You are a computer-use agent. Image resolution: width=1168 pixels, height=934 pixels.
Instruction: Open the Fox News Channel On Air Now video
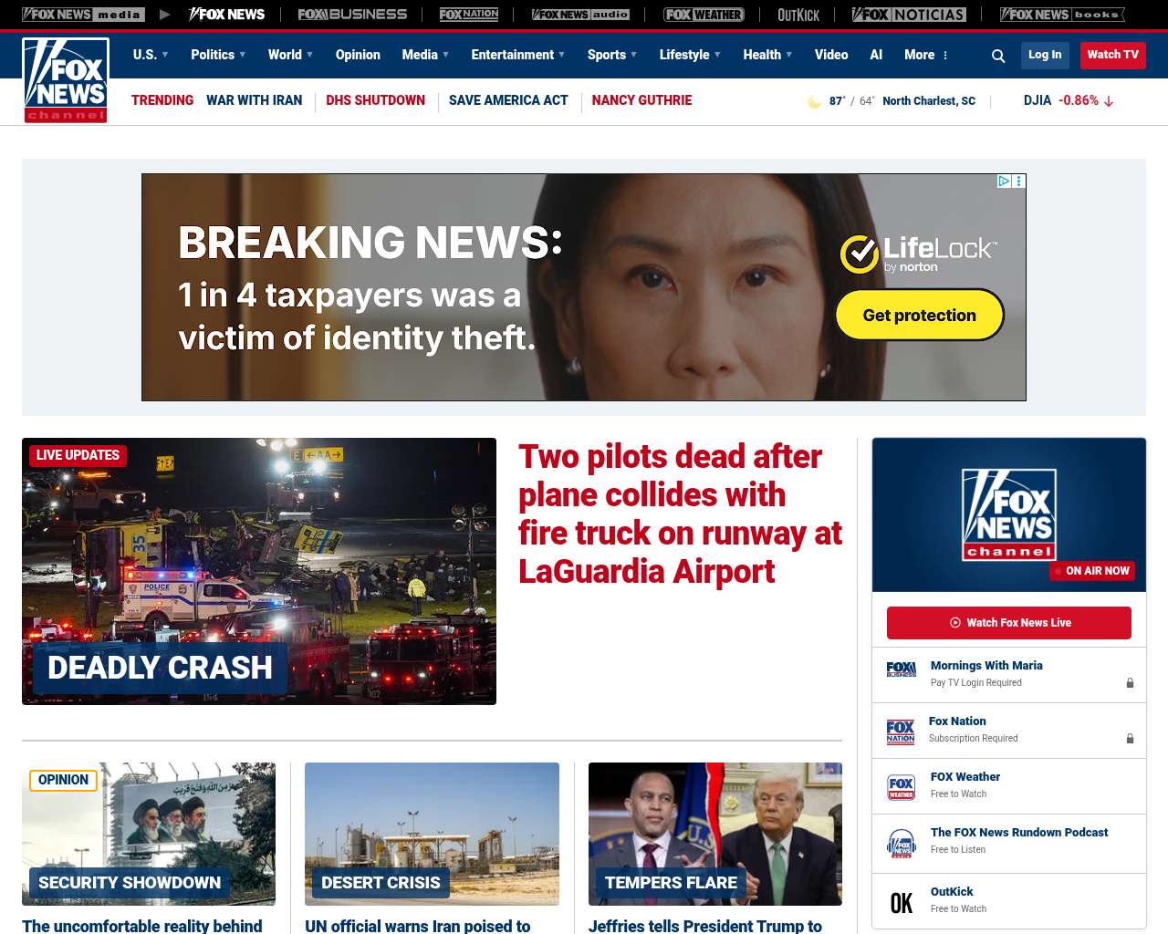(1009, 515)
